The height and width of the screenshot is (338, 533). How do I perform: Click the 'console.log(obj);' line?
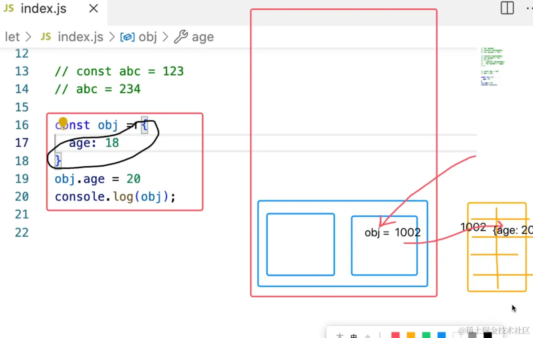tap(115, 196)
